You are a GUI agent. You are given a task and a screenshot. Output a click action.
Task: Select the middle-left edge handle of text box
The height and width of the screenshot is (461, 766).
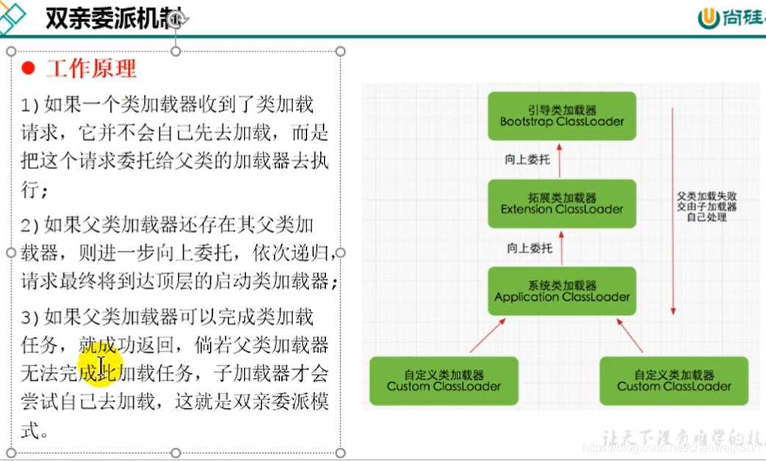click(x=11, y=253)
